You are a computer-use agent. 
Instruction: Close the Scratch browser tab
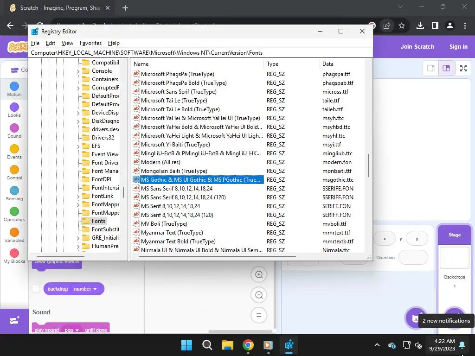click(x=108, y=8)
